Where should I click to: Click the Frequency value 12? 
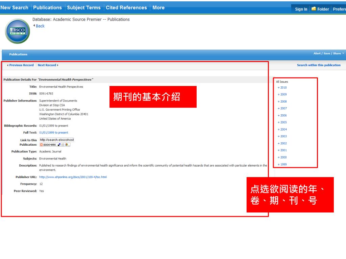click(41, 184)
